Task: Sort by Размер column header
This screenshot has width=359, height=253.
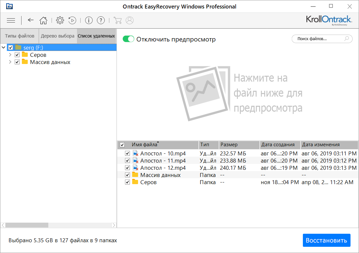Action: (x=239, y=145)
